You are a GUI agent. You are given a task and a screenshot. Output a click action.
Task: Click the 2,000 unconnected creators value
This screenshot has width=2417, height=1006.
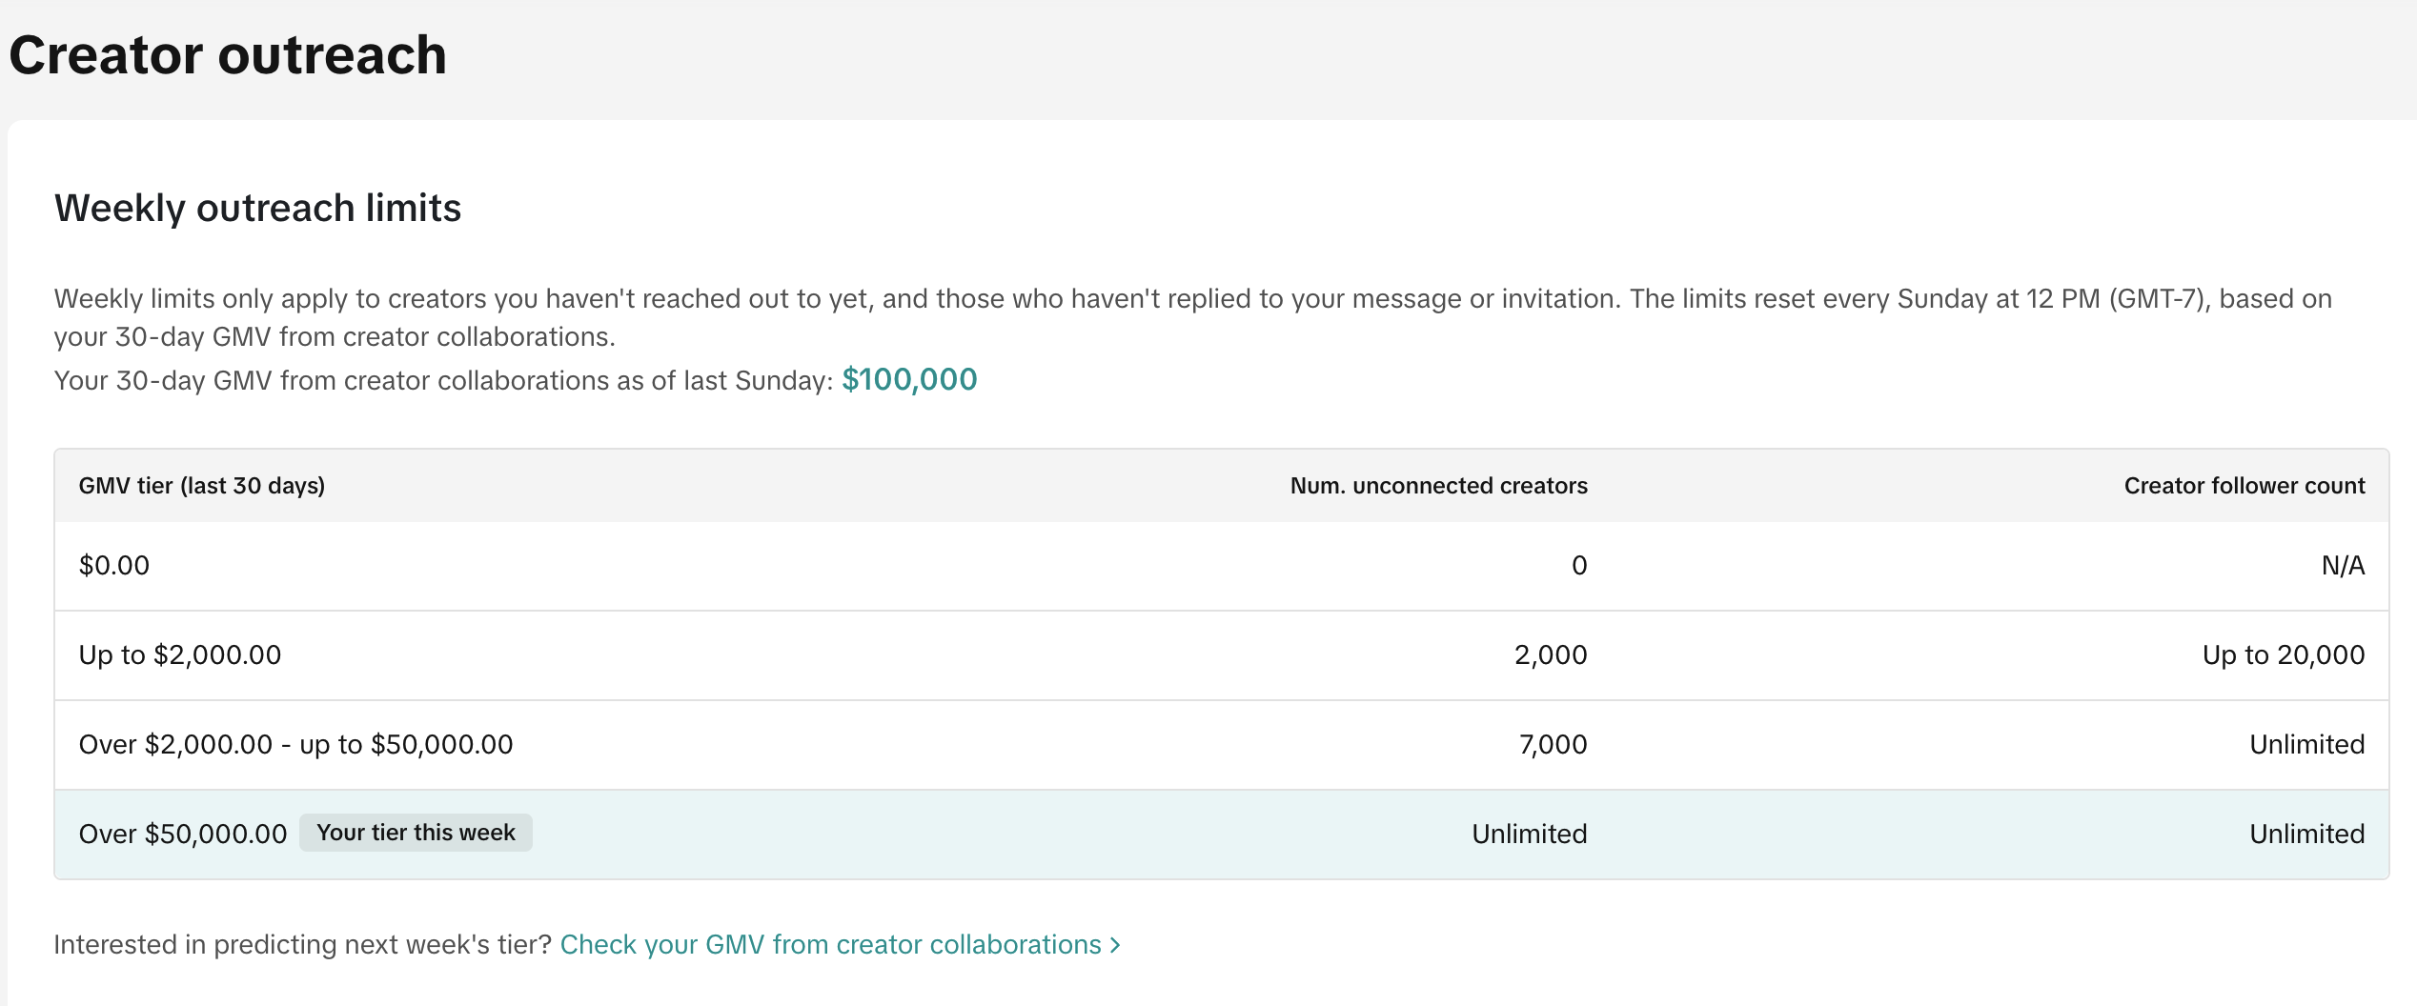click(x=1551, y=655)
